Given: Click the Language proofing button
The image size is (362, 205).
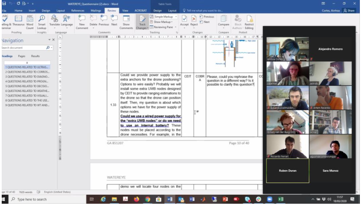Looking at the screenshot, I should (67, 21).
